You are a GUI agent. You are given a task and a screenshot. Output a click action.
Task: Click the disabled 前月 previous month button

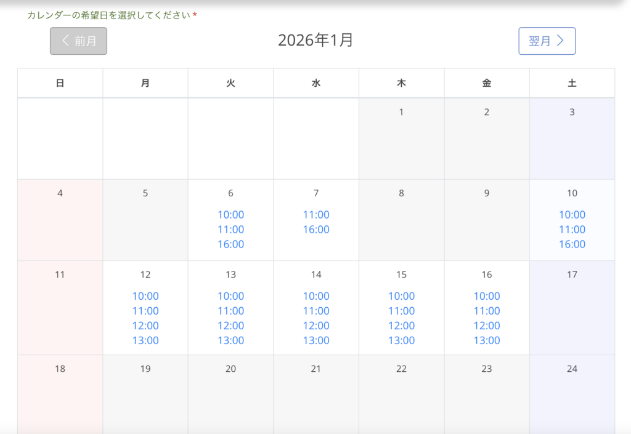(78, 41)
